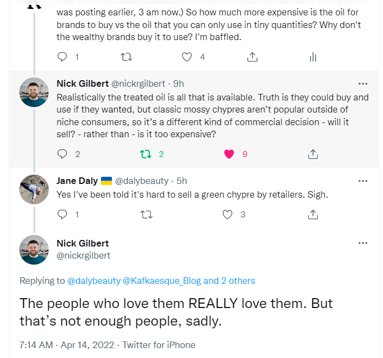Share Nick Gilbert's 9h tweet
383x358 pixels.
coord(313,154)
